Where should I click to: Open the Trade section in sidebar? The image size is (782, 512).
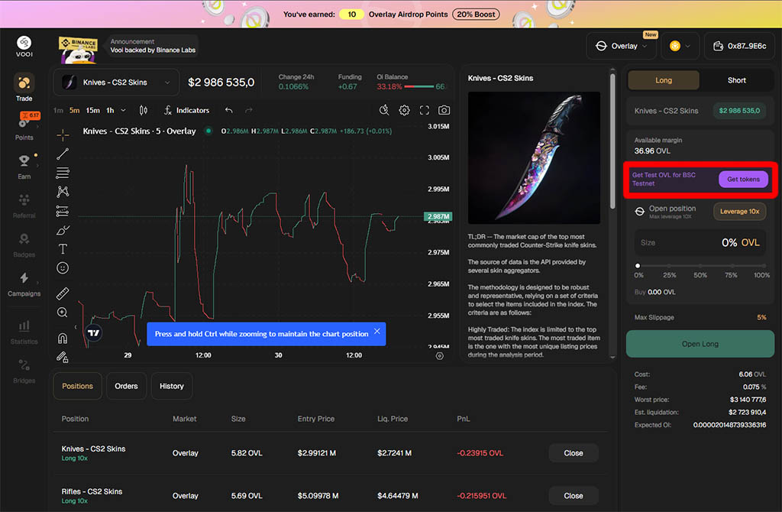click(x=24, y=87)
